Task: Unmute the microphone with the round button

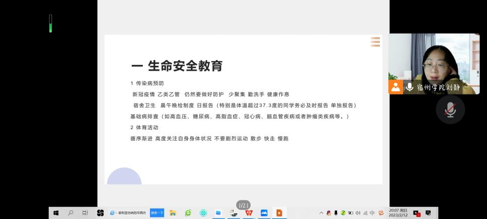Action: 450,110
